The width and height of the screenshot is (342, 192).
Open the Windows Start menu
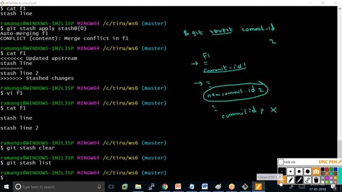pyautogui.click(x=6, y=187)
